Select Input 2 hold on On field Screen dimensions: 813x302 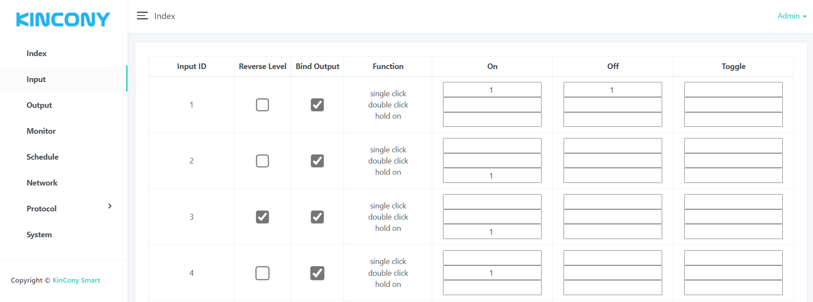[x=492, y=176]
